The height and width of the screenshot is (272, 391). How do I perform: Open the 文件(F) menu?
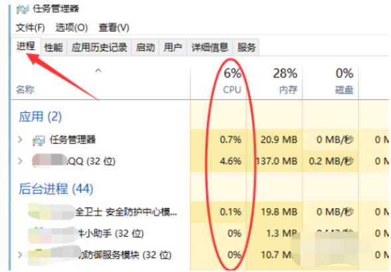30,28
